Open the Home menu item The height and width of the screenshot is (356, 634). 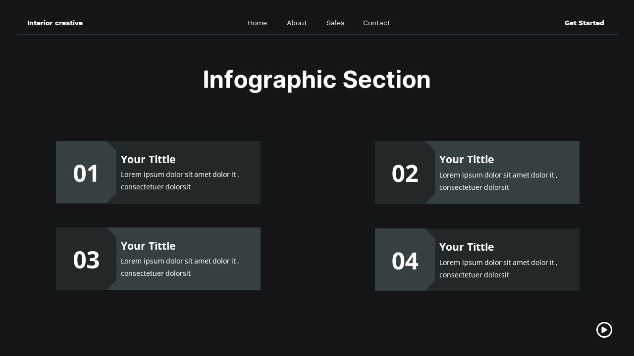[x=257, y=23]
